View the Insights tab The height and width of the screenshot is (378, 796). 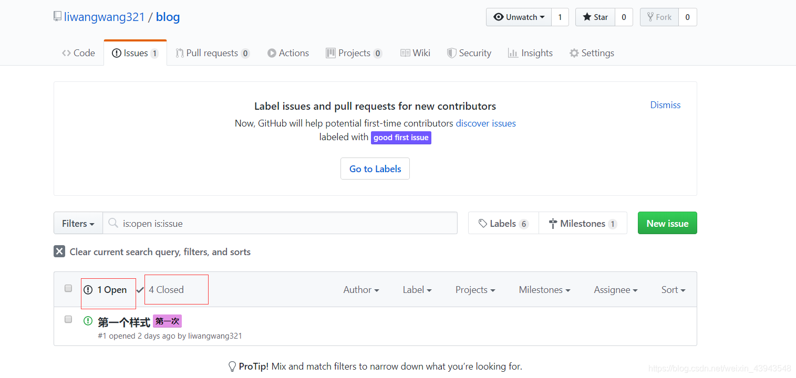(530, 53)
